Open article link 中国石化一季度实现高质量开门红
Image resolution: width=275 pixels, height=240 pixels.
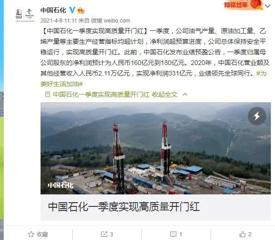coord(101,94)
